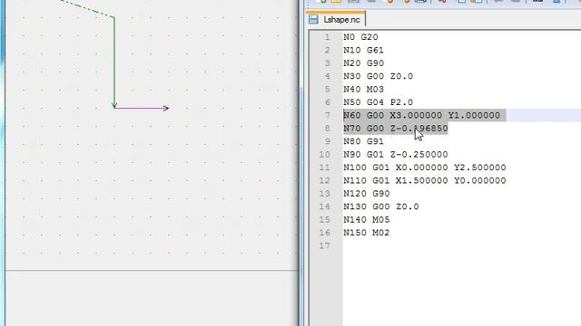Click the code line 'N80 G91'
Screen dimensions: 581x326
[x=363, y=141]
